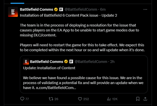Click the reply icon under the post
157x106 pixels.
pos(22,99)
